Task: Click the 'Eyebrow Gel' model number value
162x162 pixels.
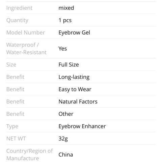Action: 74,33
